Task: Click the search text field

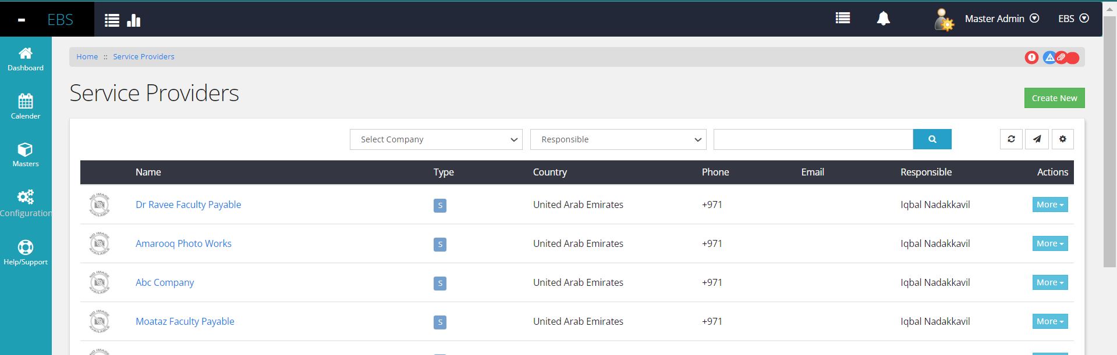Action: coord(813,139)
